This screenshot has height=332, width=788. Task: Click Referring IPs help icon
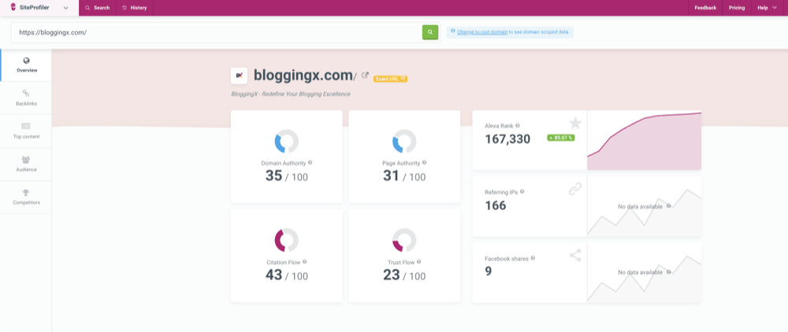point(522,192)
